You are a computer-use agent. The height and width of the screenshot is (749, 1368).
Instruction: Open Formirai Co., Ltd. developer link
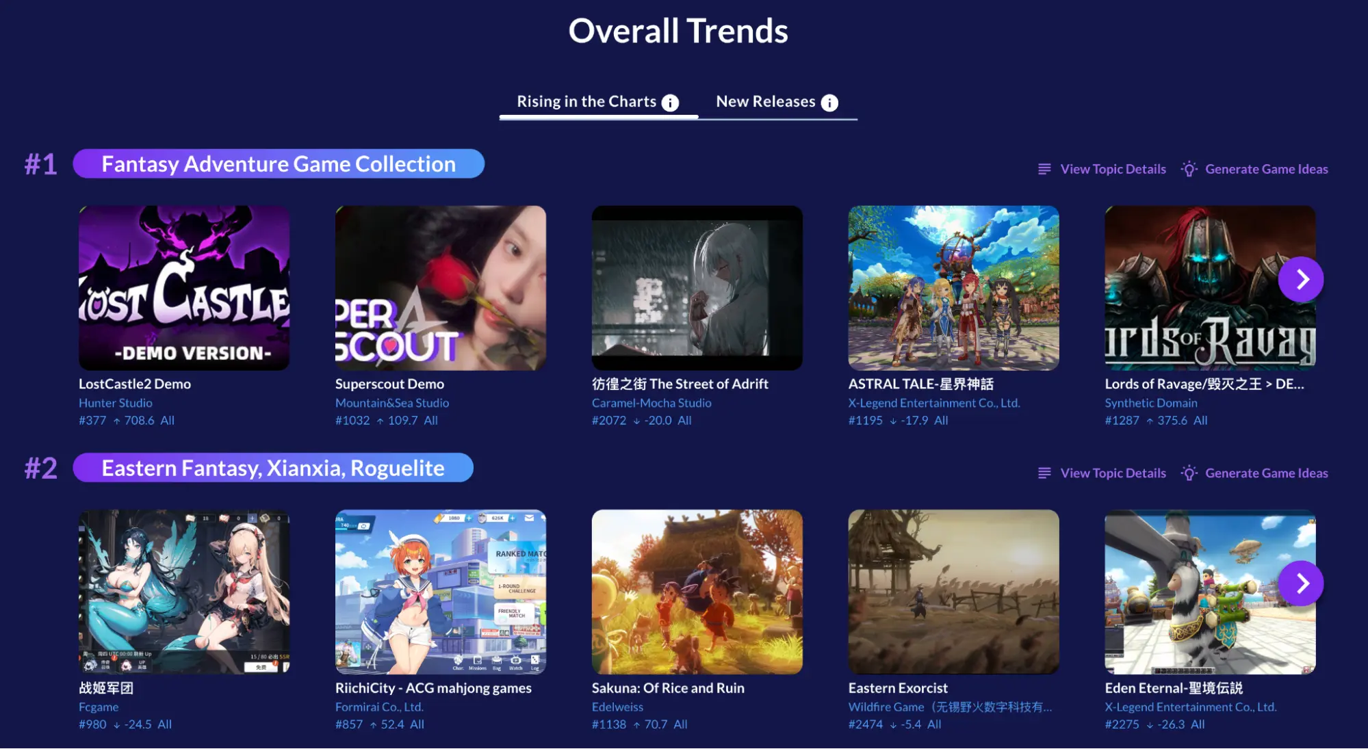(379, 707)
